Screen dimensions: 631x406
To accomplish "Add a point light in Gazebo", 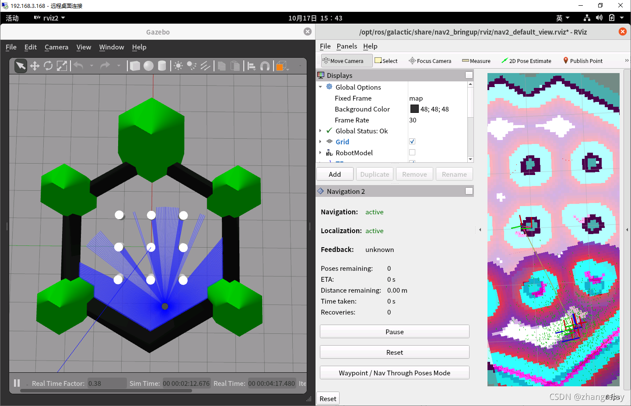I will point(178,66).
